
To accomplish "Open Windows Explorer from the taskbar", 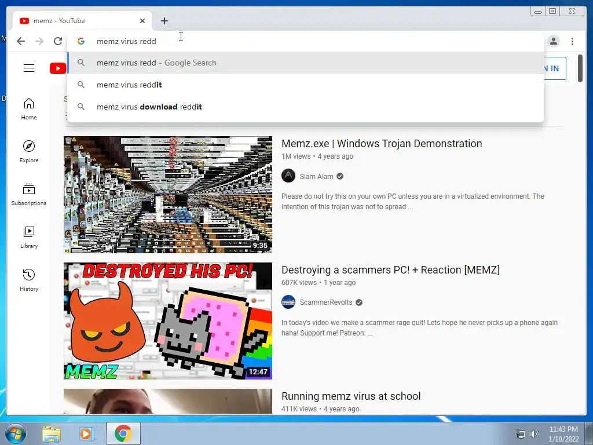I will (52, 433).
